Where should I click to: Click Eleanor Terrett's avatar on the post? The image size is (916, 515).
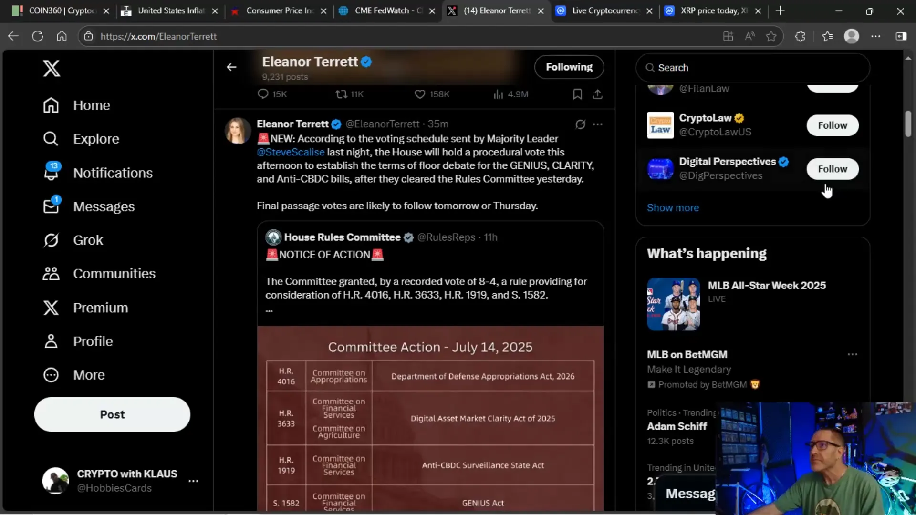pos(238,131)
